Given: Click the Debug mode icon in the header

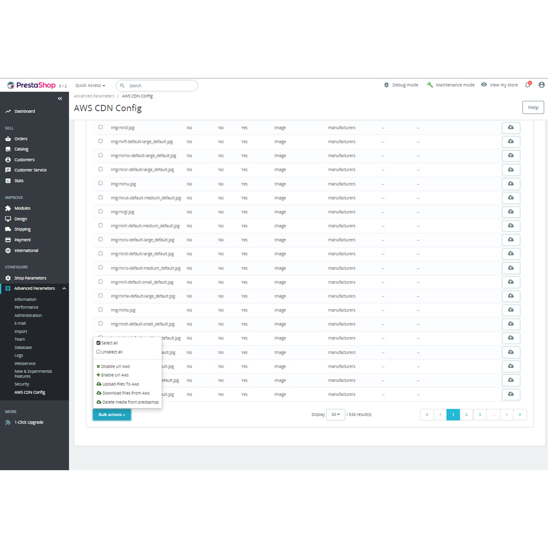Looking at the screenshot, I should [386, 85].
